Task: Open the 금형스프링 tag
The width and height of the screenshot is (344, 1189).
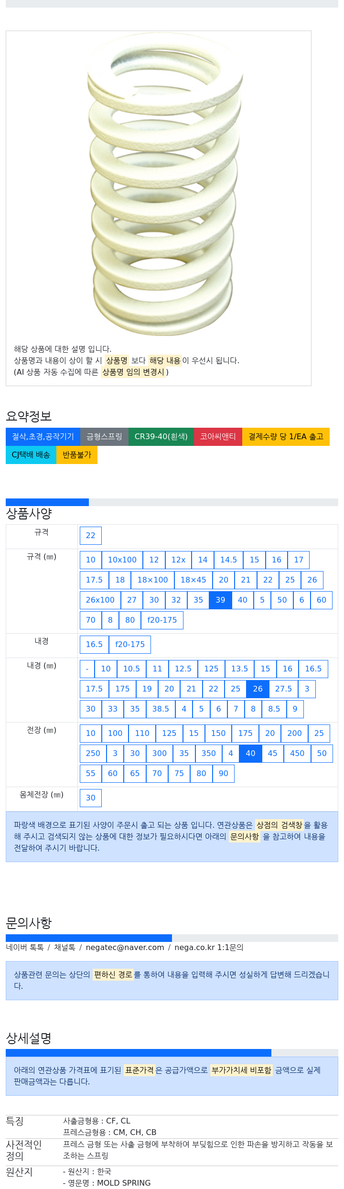Action: (x=104, y=437)
